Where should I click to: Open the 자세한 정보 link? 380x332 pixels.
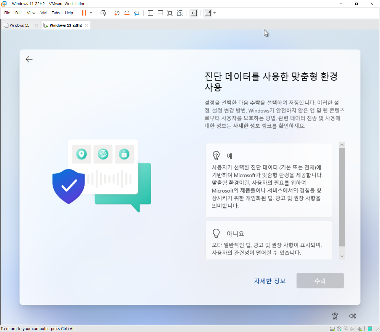click(x=270, y=281)
